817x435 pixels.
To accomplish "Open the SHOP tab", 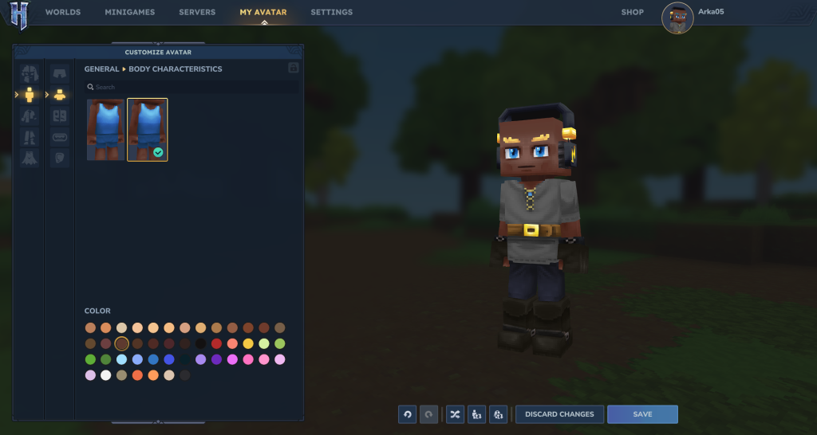I will [x=632, y=12].
